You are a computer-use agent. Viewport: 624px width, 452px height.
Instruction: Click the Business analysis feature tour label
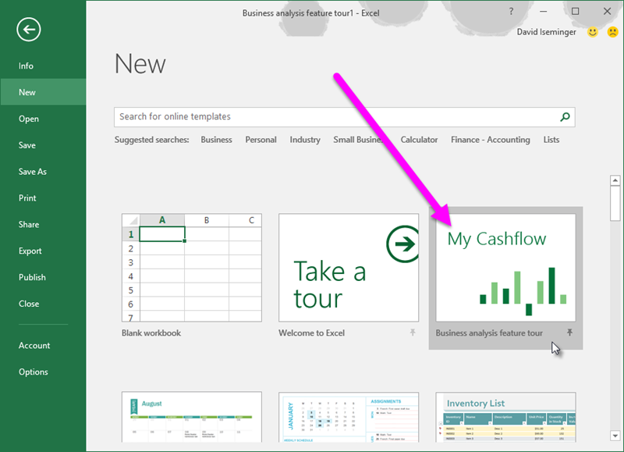tap(489, 333)
